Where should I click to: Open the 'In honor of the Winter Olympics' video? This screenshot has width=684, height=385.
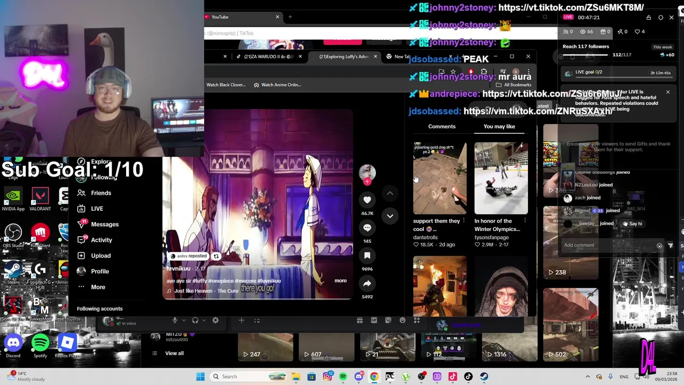(x=501, y=178)
